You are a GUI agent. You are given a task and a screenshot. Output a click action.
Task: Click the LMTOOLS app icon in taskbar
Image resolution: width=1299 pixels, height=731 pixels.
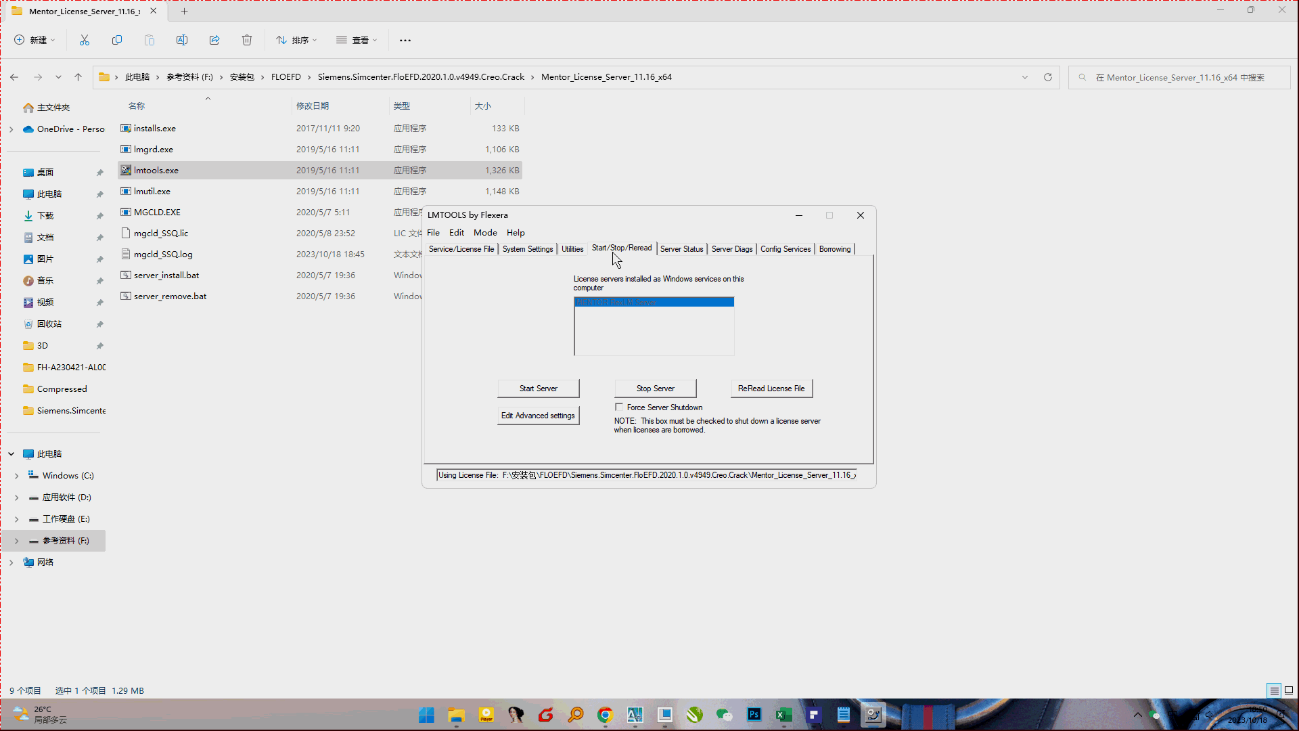(873, 715)
